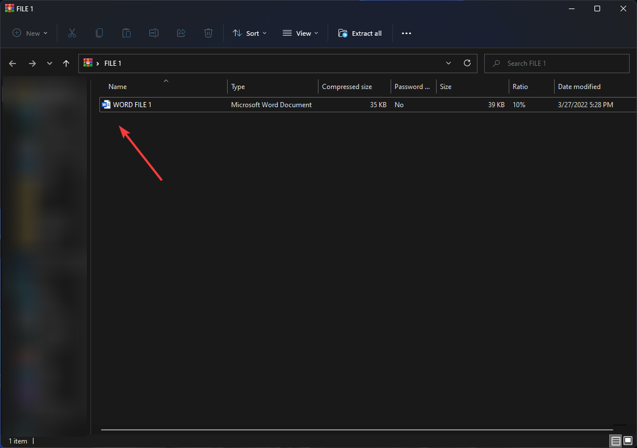
Task: Click the No password cell
Action: 399,105
